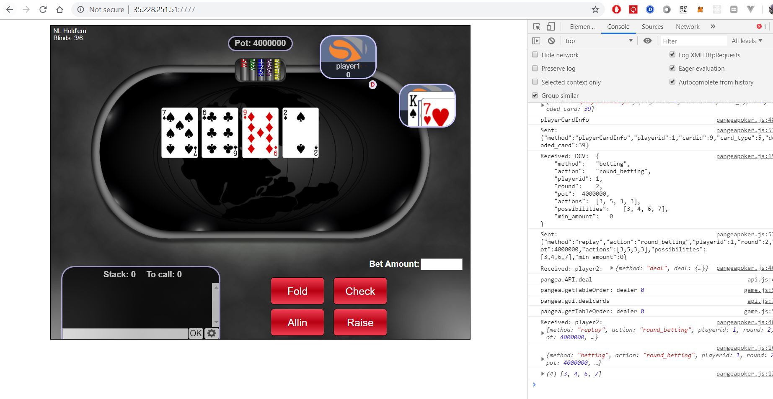The height and width of the screenshot is (399, 773).
Task: Clear the console output
Action: coord(551,41)
